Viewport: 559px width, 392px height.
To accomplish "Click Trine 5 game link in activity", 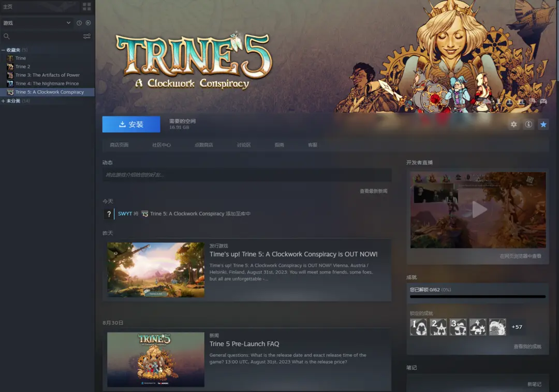I will [x=187, y=214].
